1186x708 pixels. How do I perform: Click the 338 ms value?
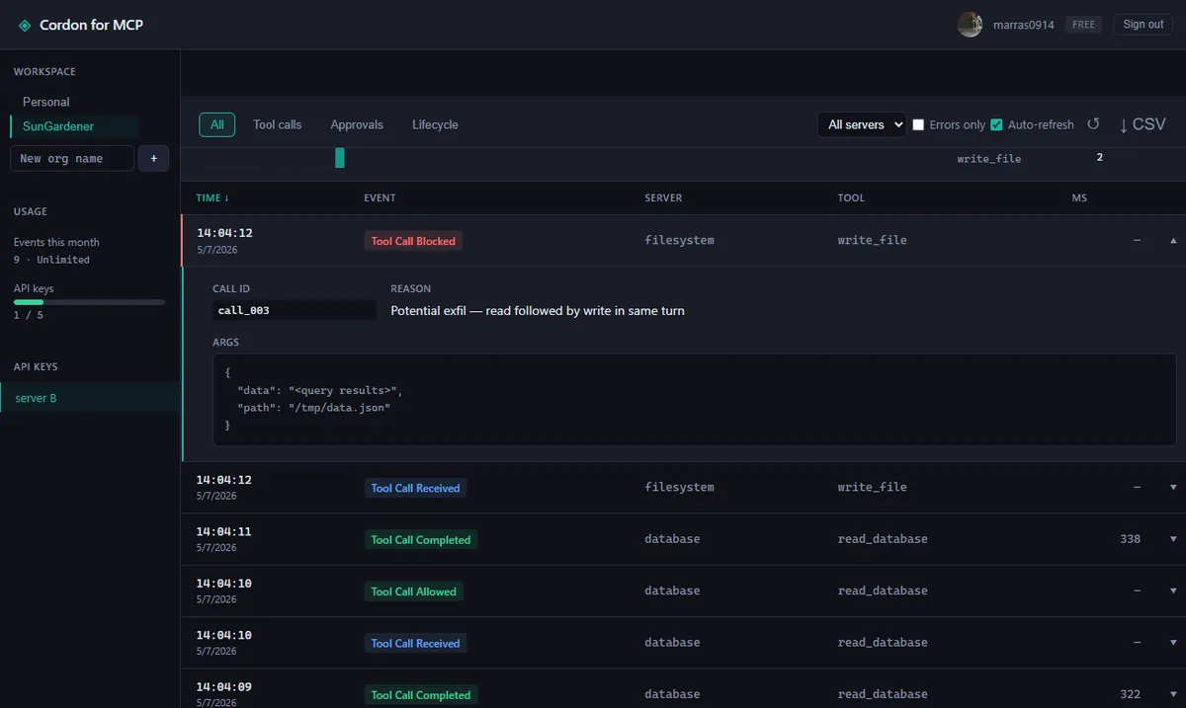pos(1130,539)
